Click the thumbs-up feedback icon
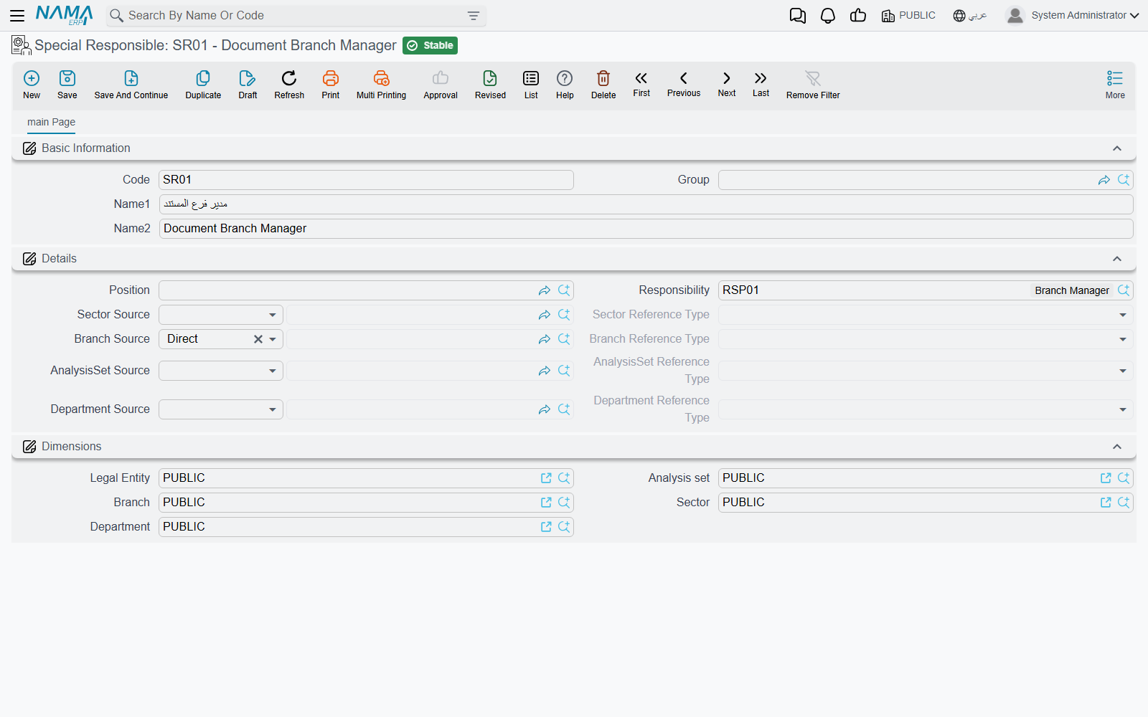This screenshot has width=1148, height=717. point(858,16)
